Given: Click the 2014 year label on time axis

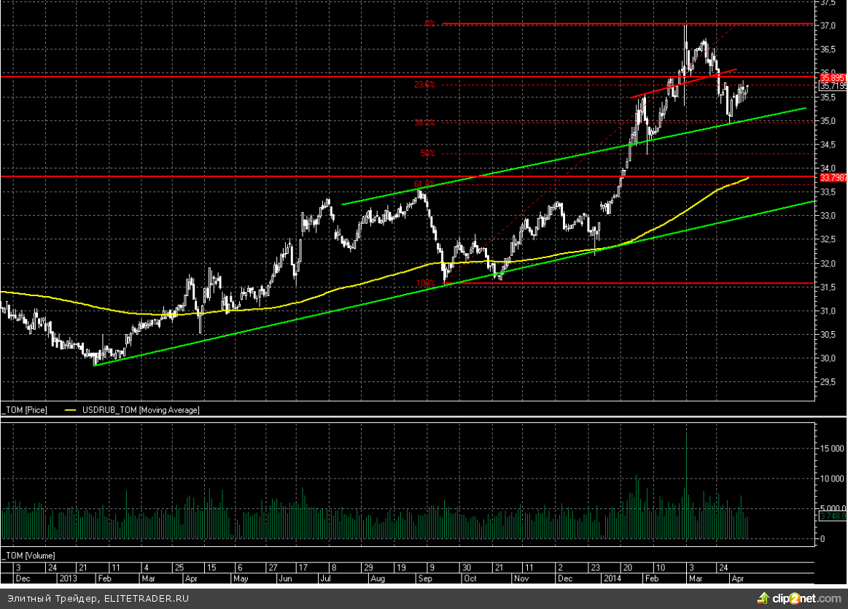Looking at the screenshot, I should coord(612,578).
